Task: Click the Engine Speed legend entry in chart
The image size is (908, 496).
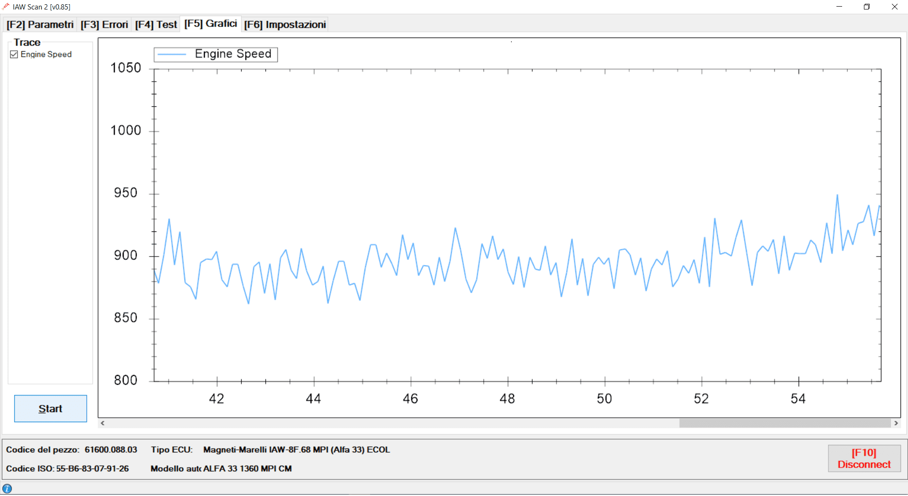Action: tap(216, 55)
